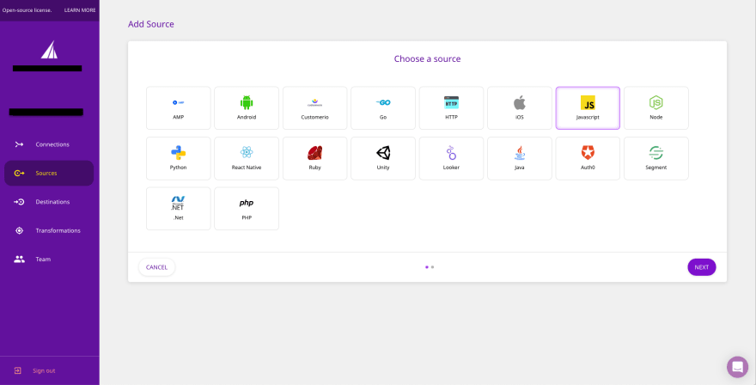Select the Go source tile
The width and height of the screenshot is (756, 385).
tap(383, 108)
